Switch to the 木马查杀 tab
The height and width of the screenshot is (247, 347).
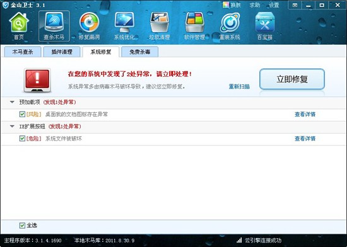click(x=23, y=52)
